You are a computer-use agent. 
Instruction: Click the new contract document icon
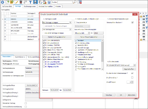click(7, 2)
